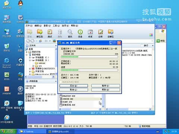This screenshot has height=134, width=179.
Task: Click the SUBOUK.GHO file progress bar
Action: pos(89,57)
